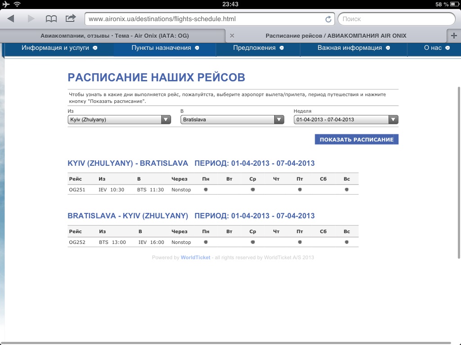Switch to the Авиакомпании, отзывы tab
461x345 pixels.
point(114,36)
